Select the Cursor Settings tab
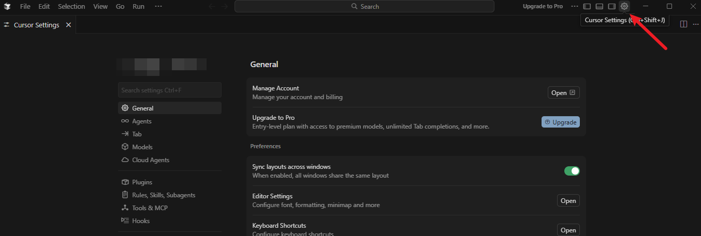 coord(38,25)
